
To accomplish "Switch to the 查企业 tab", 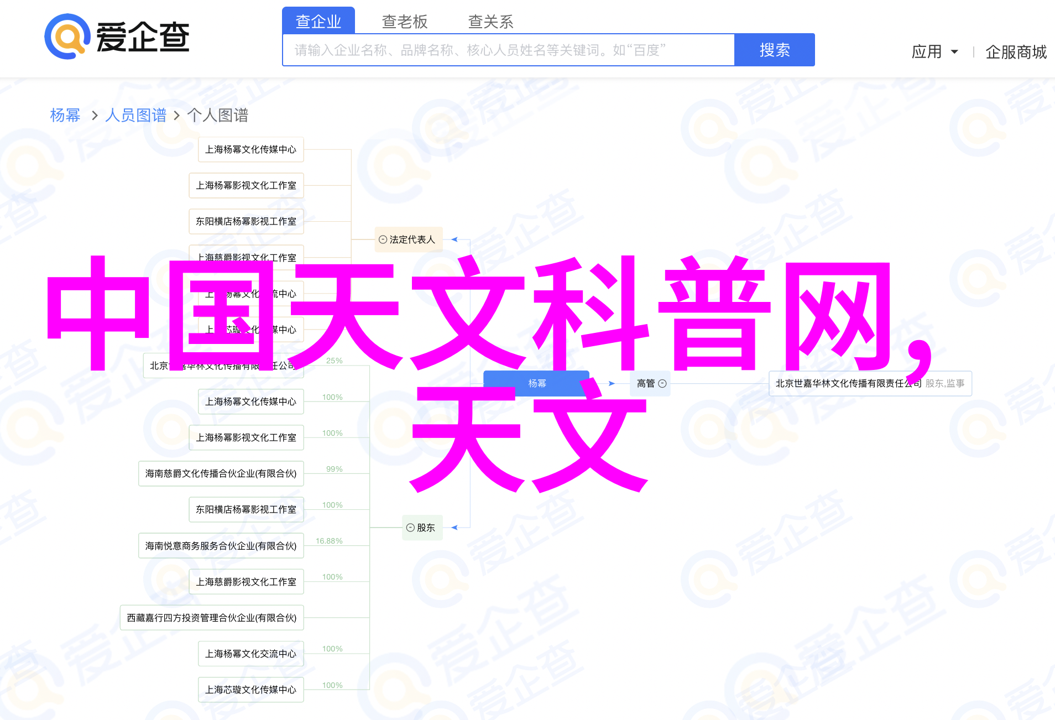I will (318, 22).
